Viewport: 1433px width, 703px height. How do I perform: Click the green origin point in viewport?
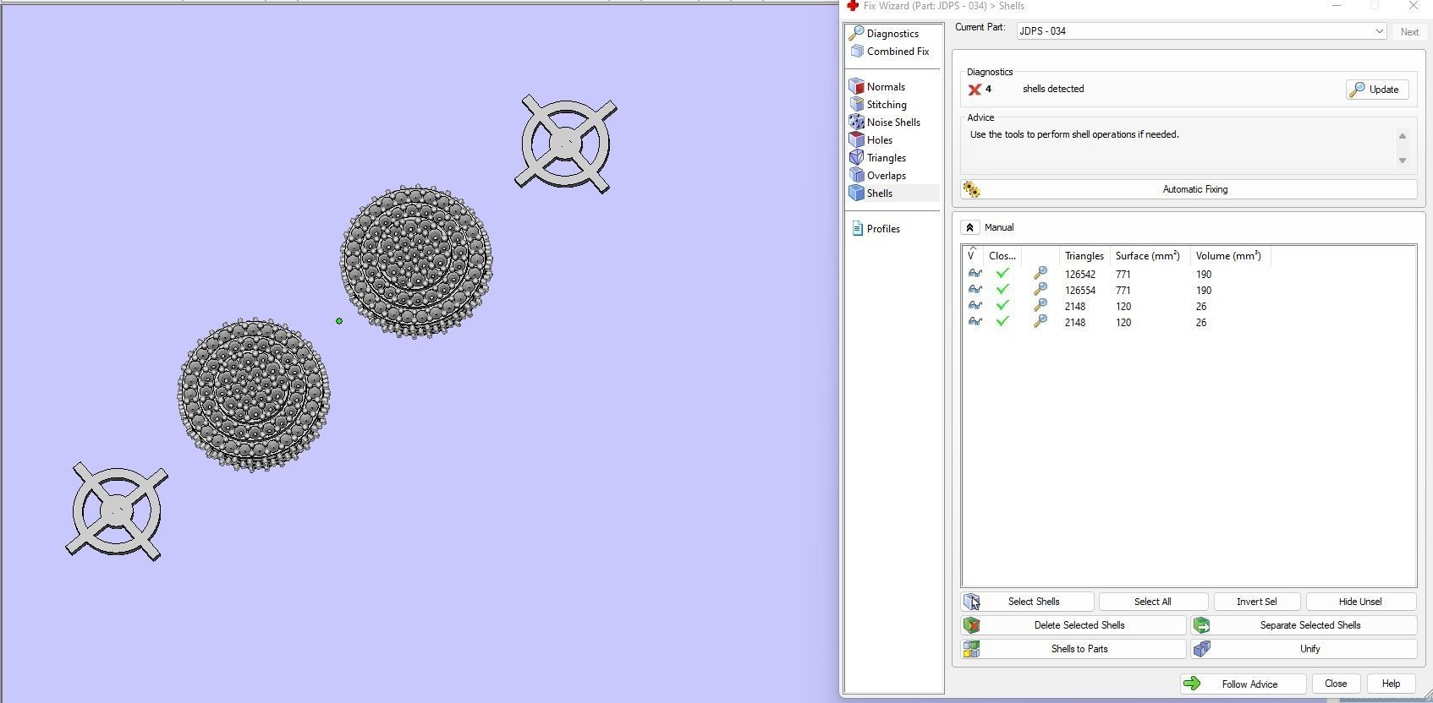point(339,321)
